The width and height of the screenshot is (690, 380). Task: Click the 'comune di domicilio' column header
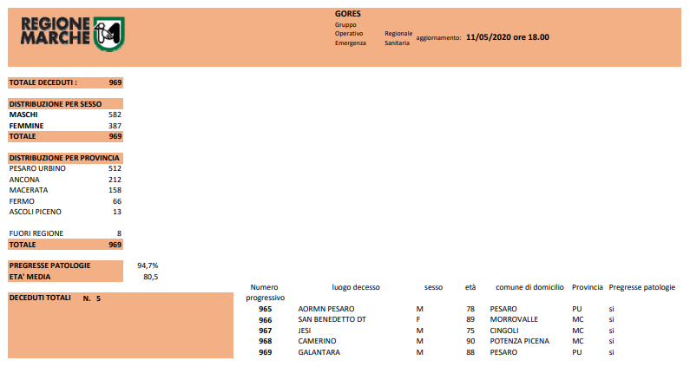pyautogui.click(x=529, y=287)
